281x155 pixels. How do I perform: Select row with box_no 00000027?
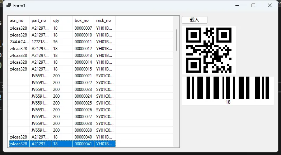point(62,117)
